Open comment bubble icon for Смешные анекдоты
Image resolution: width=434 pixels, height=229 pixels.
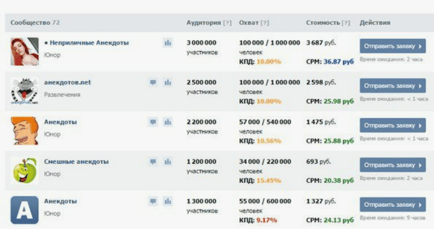[x=153, y=162]
